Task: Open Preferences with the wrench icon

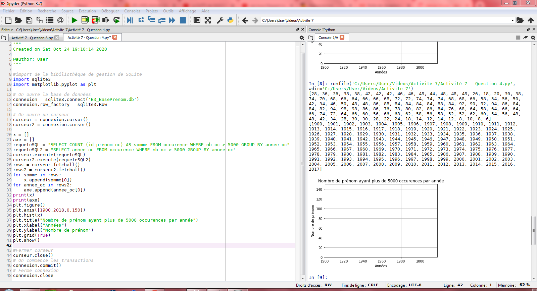Action: click(x=220, y=20)
